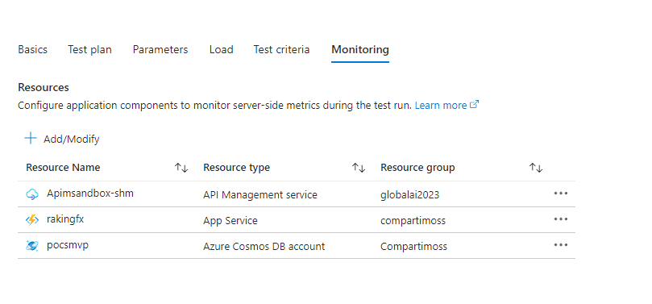Viewport: 652px width, 304px height.
Task: Click the plus icon beside Add/Modify
Action: 31,138
